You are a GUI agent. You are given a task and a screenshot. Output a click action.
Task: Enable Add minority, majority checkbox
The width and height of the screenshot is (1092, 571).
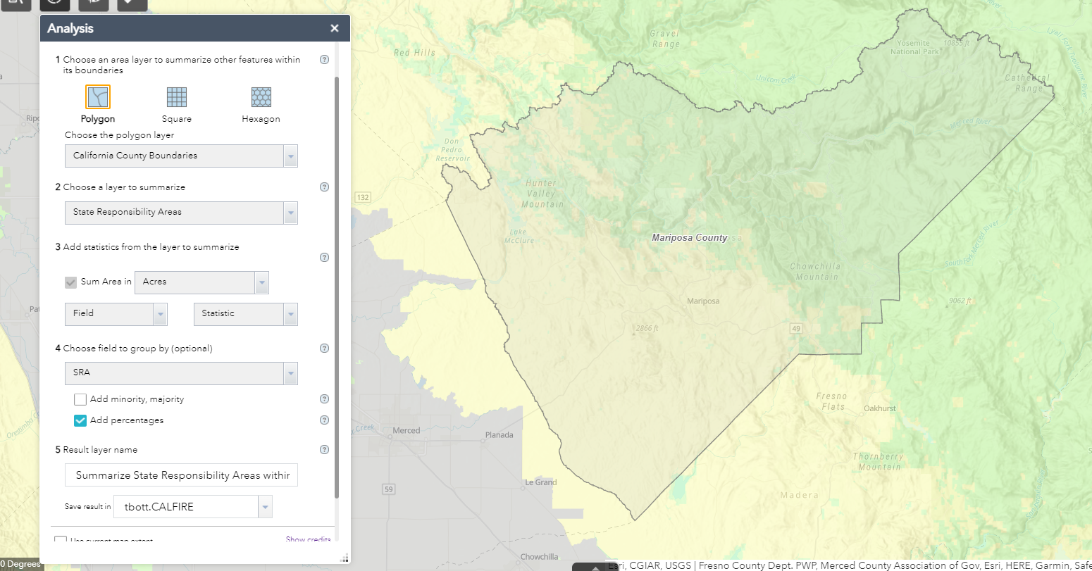(x=80, y=399)
